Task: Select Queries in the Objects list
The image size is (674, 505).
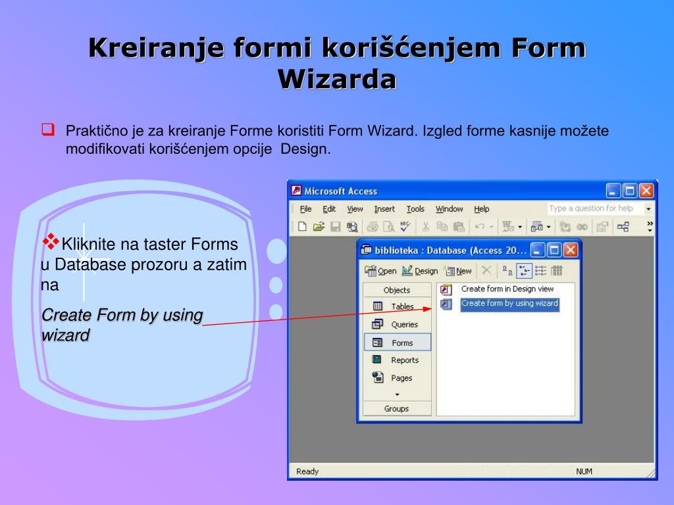Action: coord(397,324)
